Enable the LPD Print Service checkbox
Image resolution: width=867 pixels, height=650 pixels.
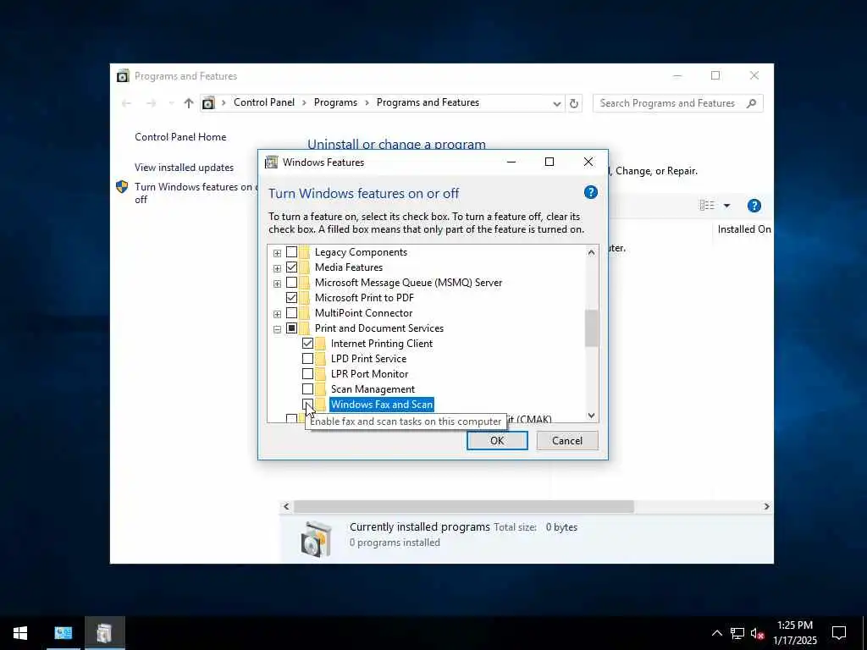pyautogui.click(x=307, y=359)
